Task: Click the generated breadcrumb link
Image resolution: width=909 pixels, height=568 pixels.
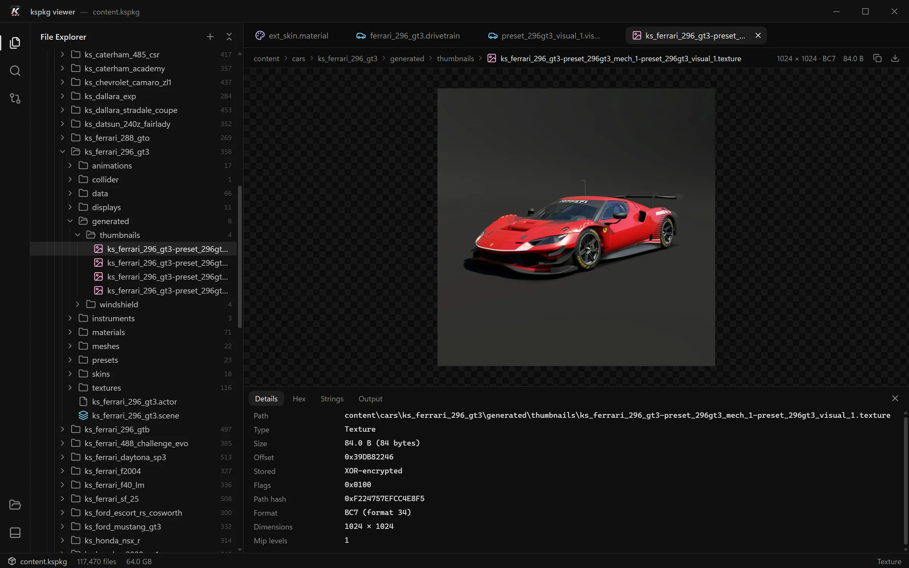Action: 407,59
